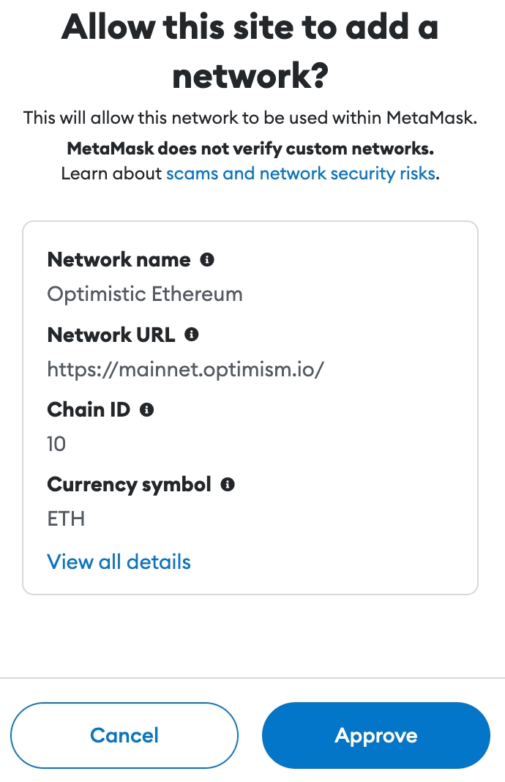Click the Optimistic Ethereum network name value
The height and width of the screenshot is (782, 505).
pyautogui.click(x=144, y=294)
